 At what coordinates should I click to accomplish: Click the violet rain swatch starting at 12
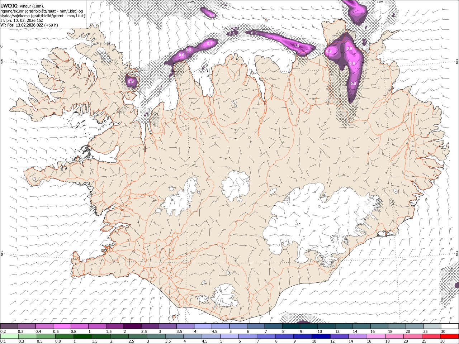[339, 336]
